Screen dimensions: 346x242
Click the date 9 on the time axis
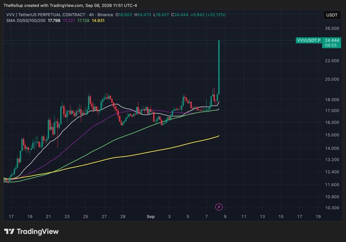point(225,217)
